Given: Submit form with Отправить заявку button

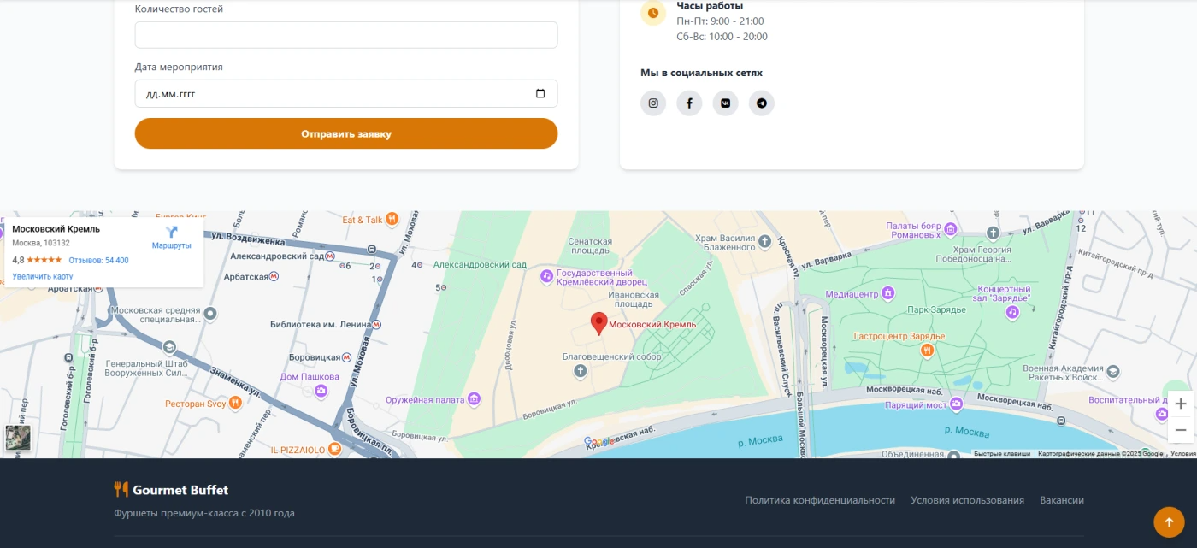Looking at the screenshot, I should tap(346, 133).
